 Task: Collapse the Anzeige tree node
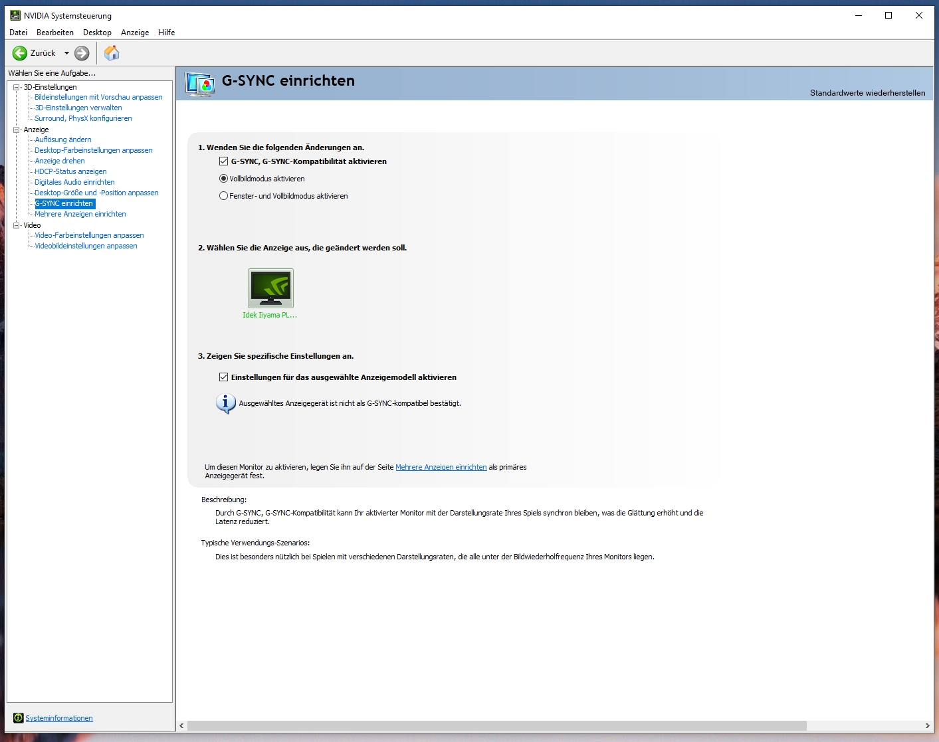coord(17,130)
